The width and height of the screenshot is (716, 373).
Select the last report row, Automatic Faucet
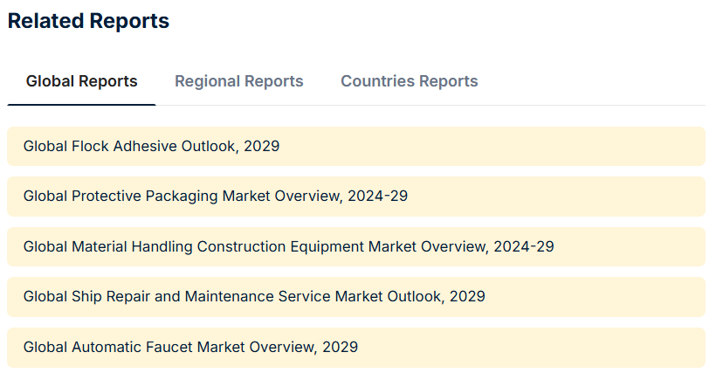[x=355, y=347]
